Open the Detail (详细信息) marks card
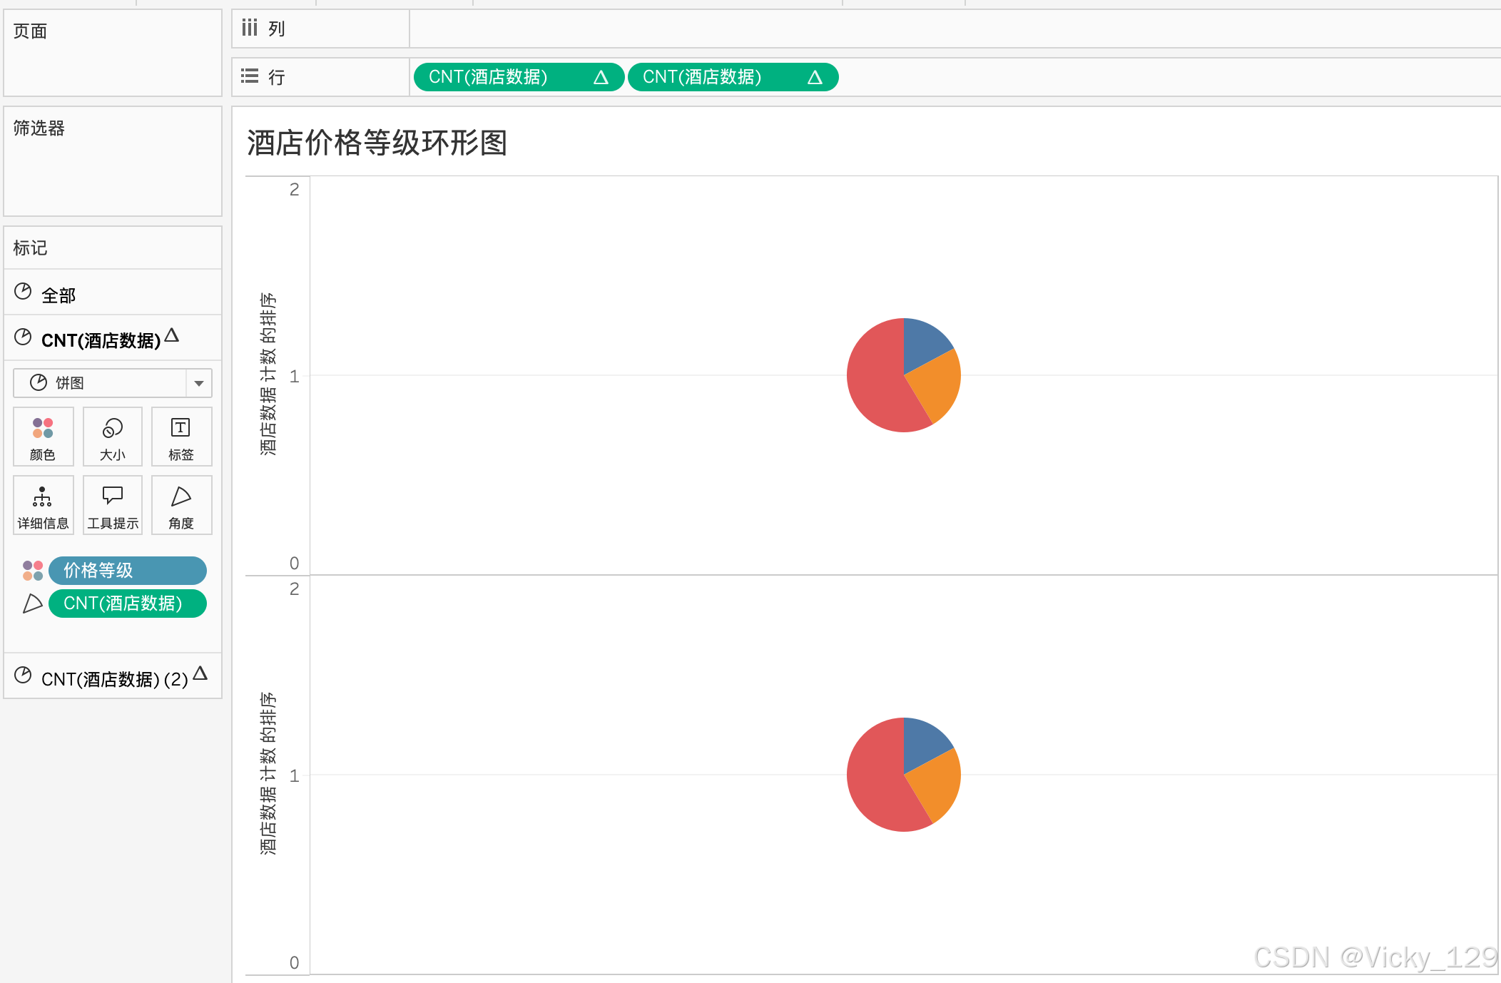Screen dimensions: 1501x983 [x=43, y=505]
